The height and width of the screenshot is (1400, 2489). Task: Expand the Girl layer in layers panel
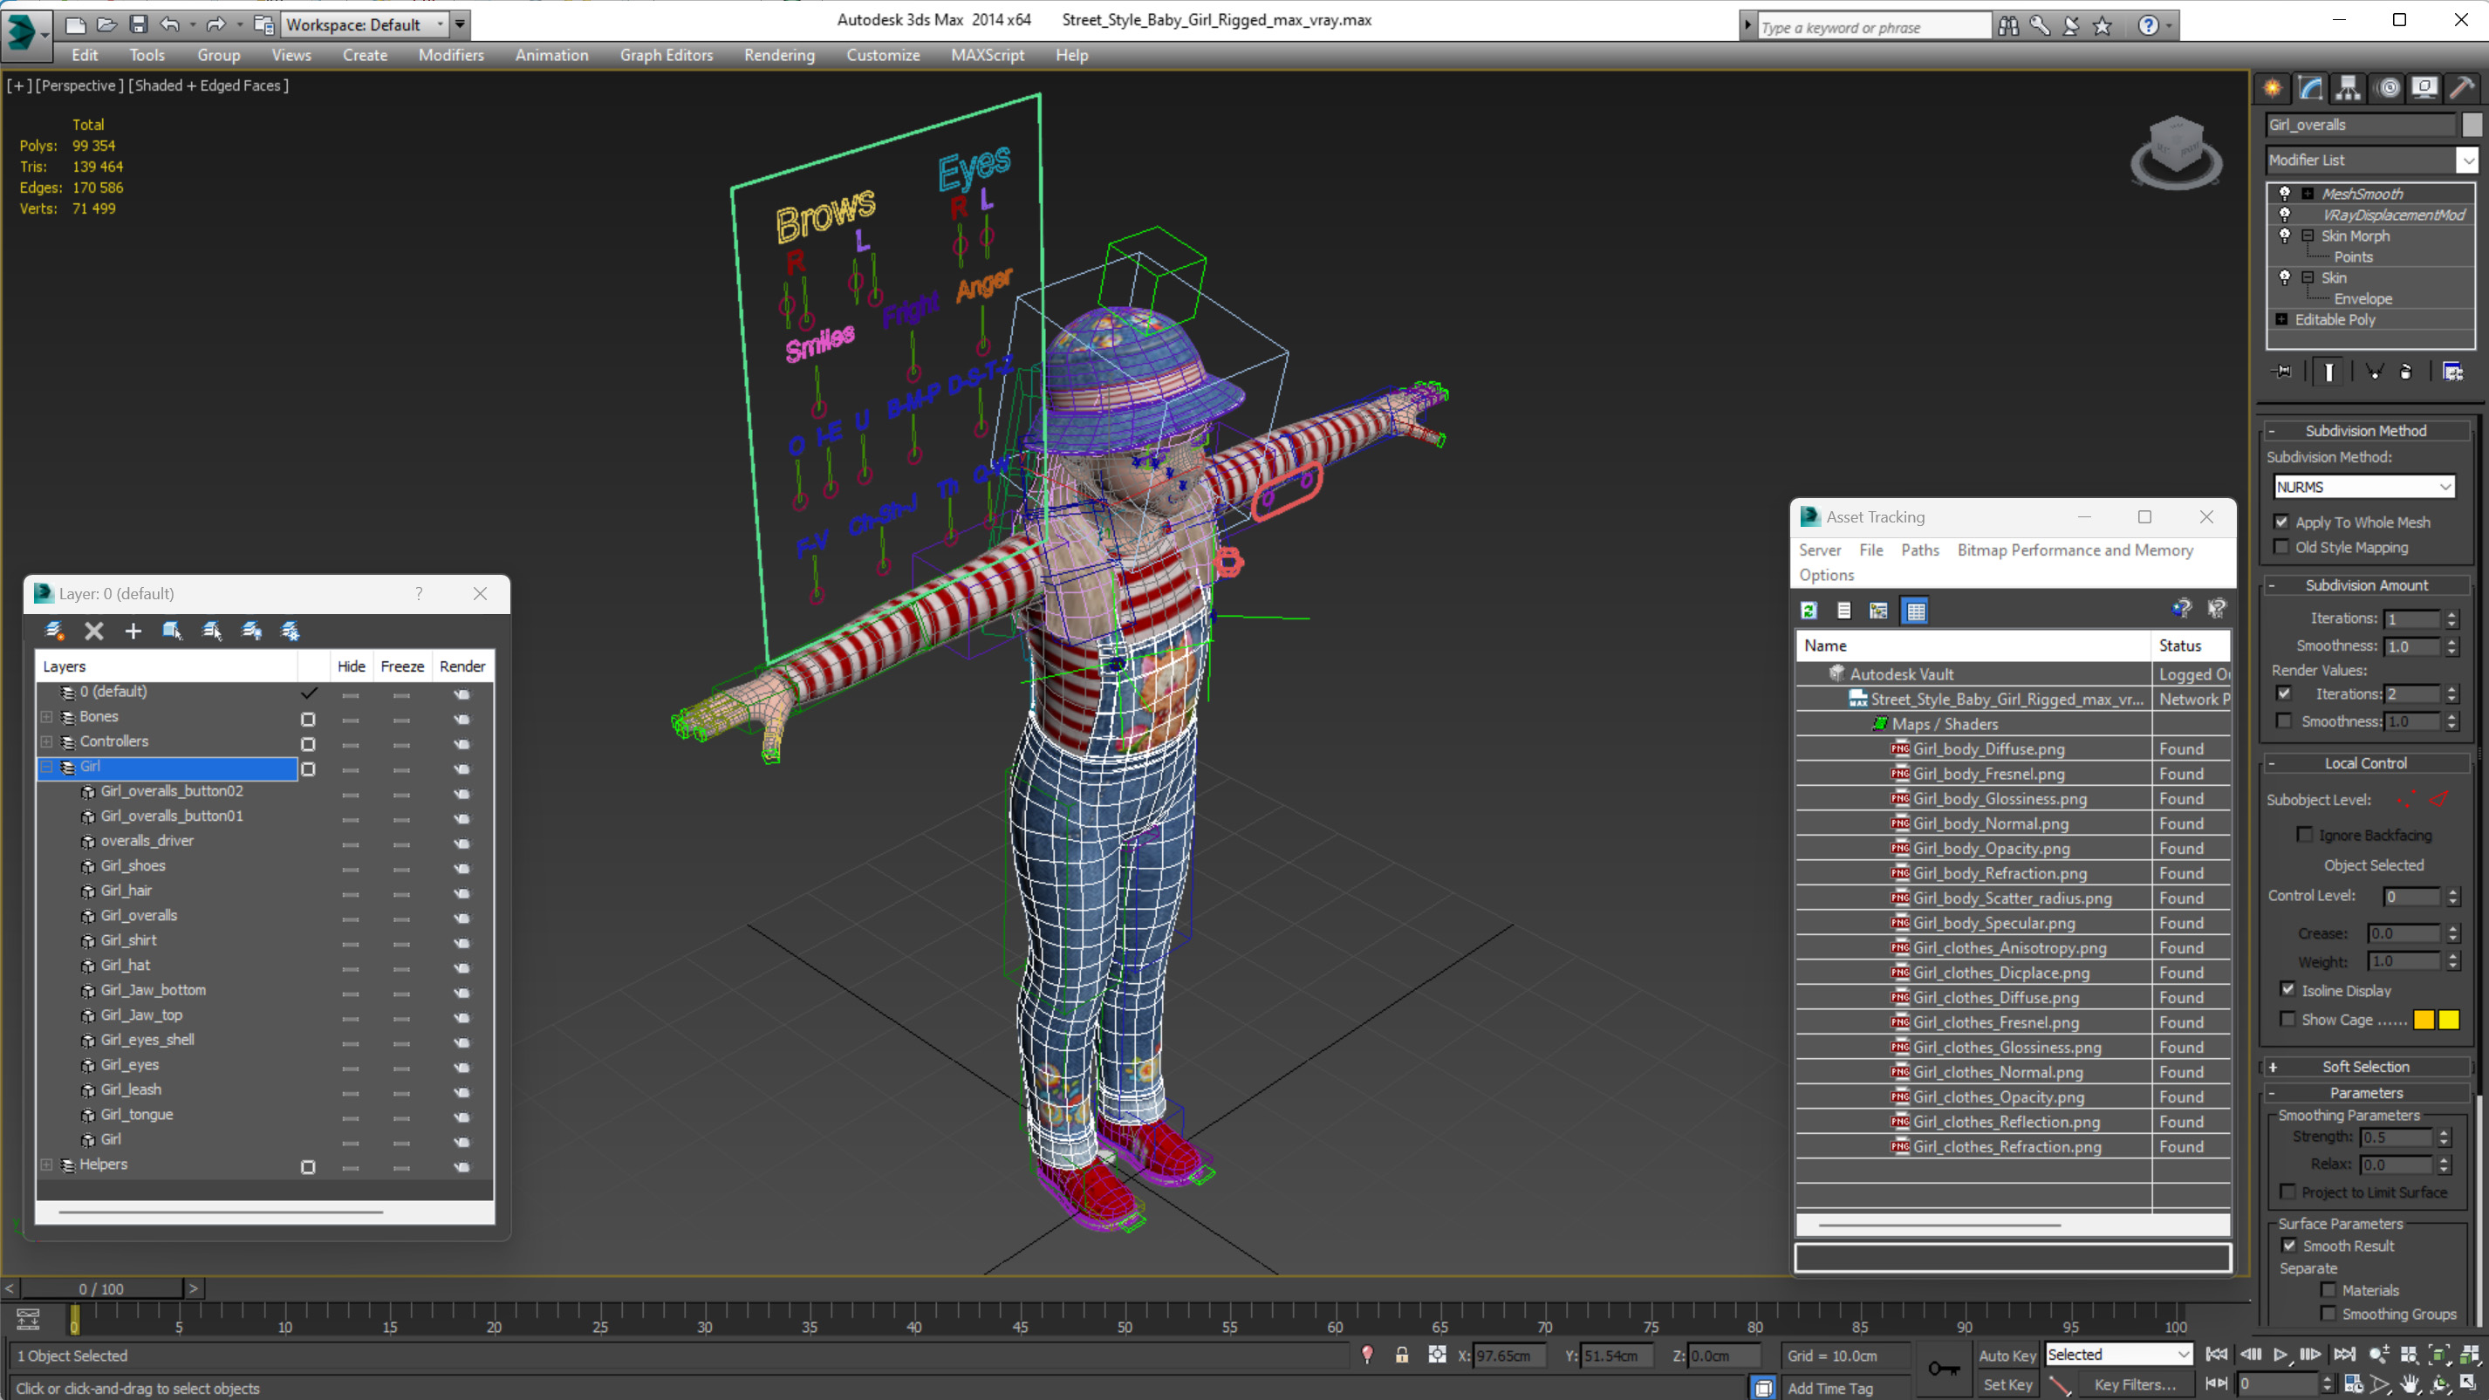[x=48, y=766]
